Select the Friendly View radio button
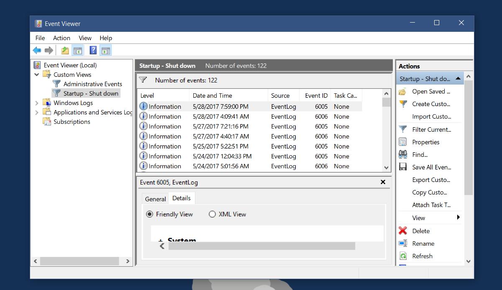Viewport: 502px width, 290px height. pos(149,214)
